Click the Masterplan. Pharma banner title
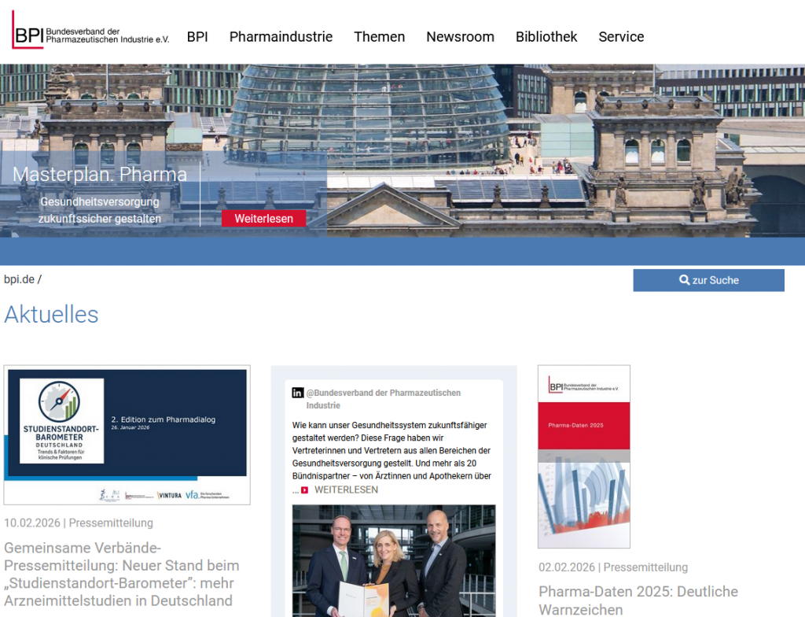 pyautogui.click(x=100, y=175)
